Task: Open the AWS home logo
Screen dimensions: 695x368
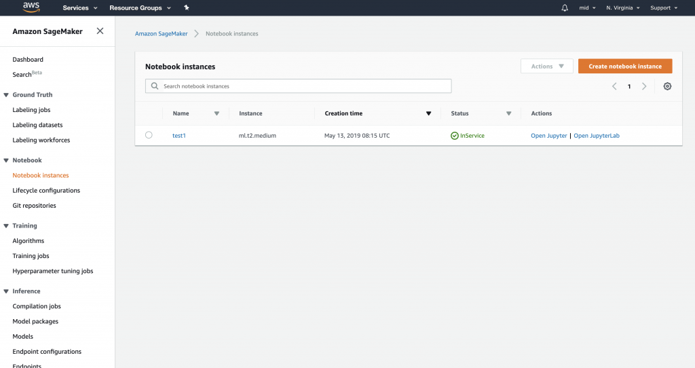Action: [31, 7]
